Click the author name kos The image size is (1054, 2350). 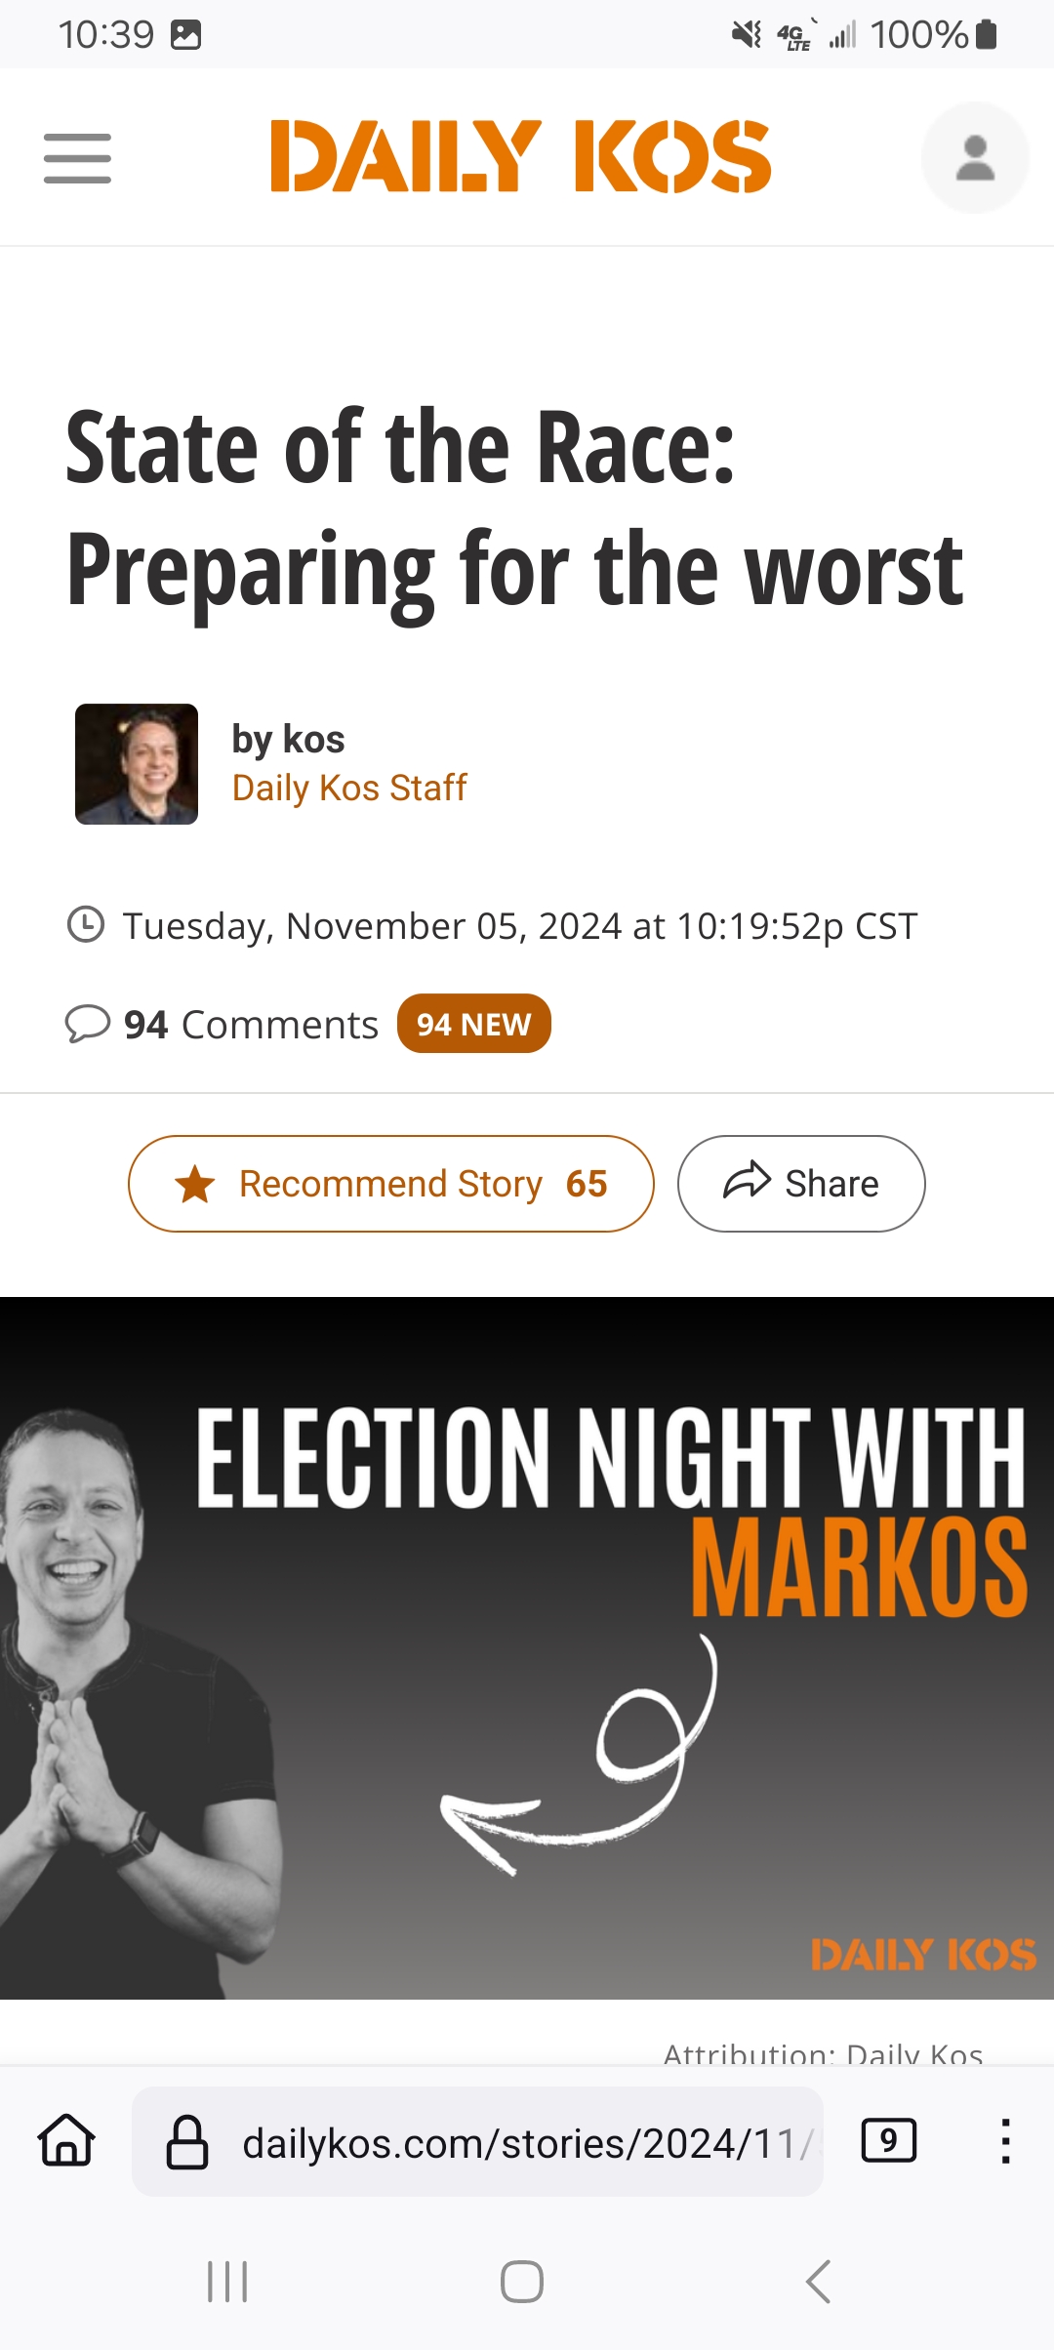313,740
